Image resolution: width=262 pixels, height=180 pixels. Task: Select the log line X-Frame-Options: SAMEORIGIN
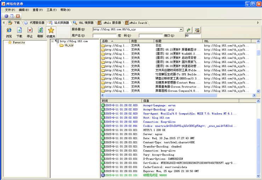[178, 159]
